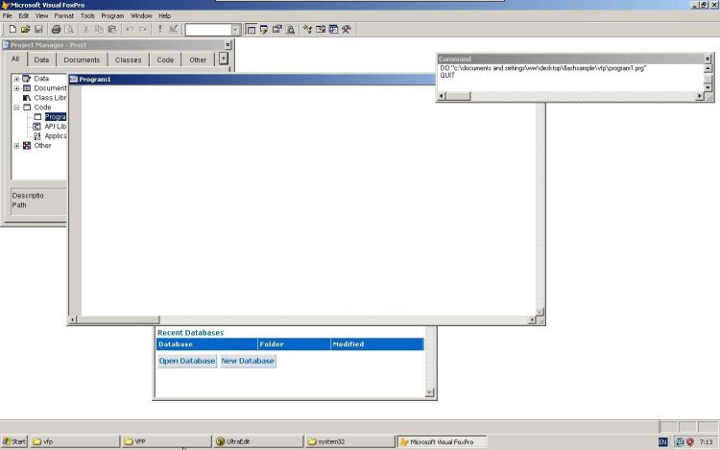Switch to the Data tab in Project Manager
This screenshot has width=720, height=450.
(41, 60)
